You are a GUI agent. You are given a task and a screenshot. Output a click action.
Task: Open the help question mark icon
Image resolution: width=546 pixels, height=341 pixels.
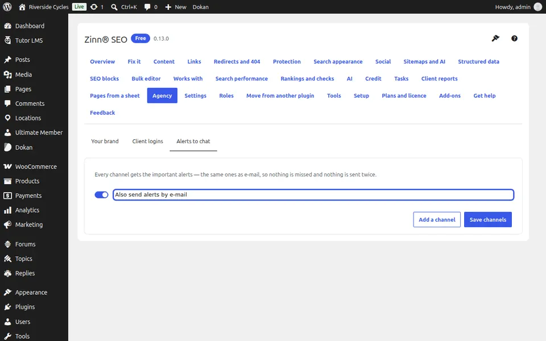point(514,38)
